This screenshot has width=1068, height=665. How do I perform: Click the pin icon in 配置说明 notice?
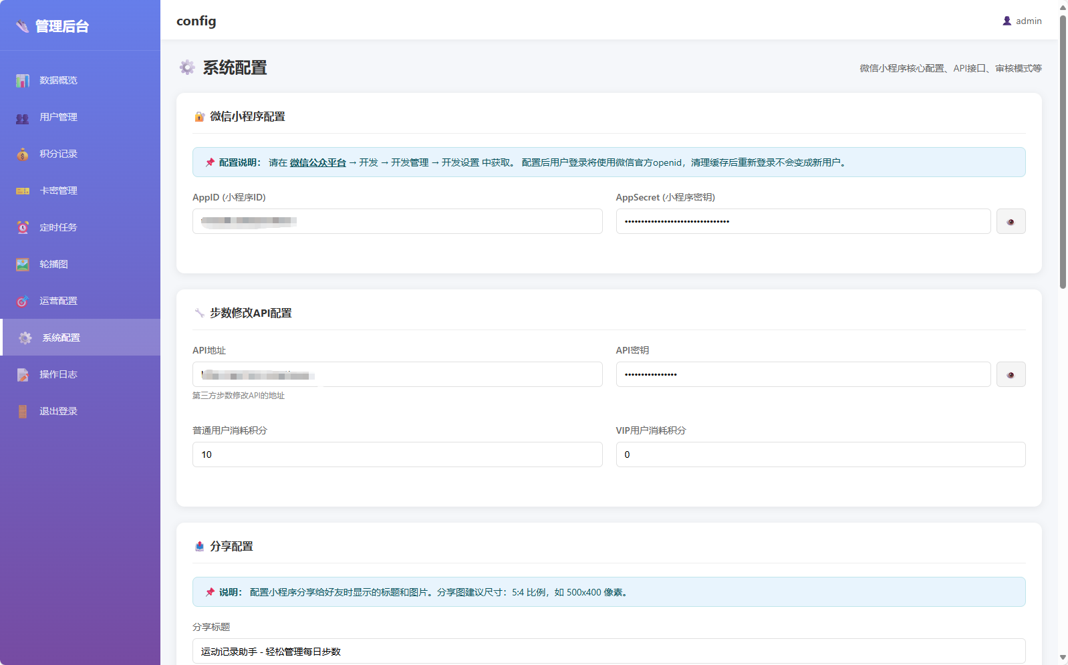pyautogui.click(x=211, y=162)
